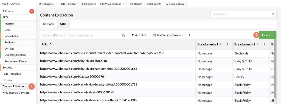The height and width of the screenshot is (104, 281).
Task: Sort by Breadcrumbs 1 column arrows
Action: 221,44
